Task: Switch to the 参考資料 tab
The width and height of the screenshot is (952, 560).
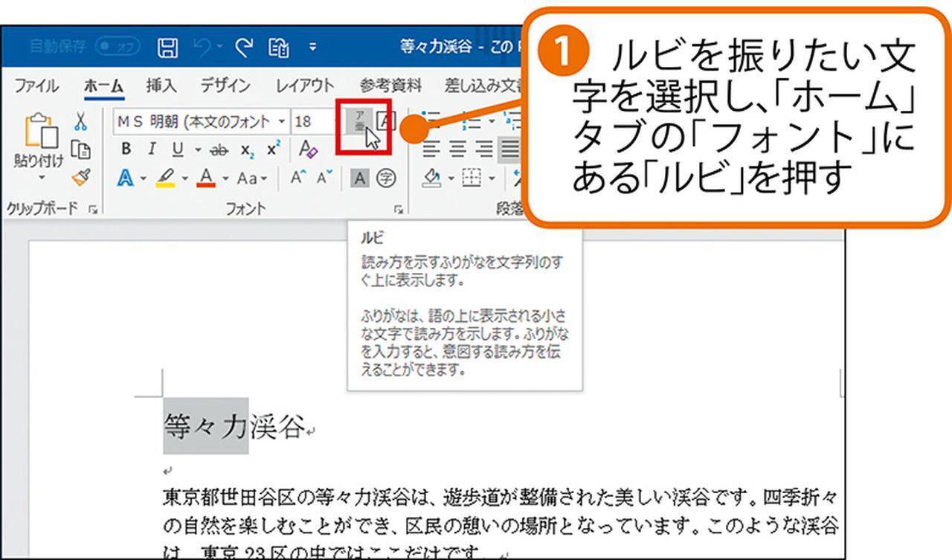Action: click(390, 86)
